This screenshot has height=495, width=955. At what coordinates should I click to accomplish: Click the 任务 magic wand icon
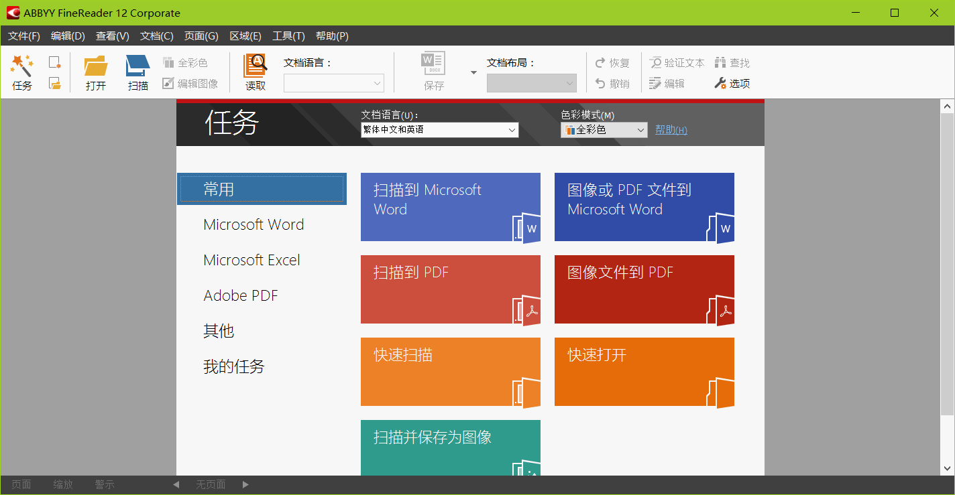coord(21,66)
